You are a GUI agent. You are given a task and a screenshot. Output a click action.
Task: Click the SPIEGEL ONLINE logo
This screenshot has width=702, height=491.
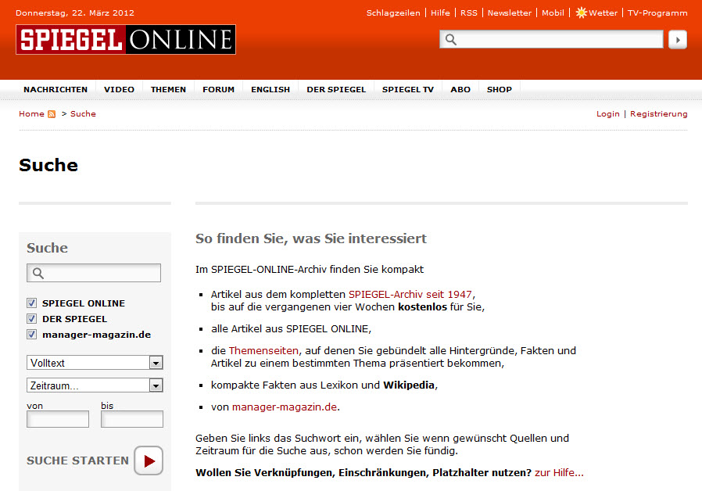(126, 39)
